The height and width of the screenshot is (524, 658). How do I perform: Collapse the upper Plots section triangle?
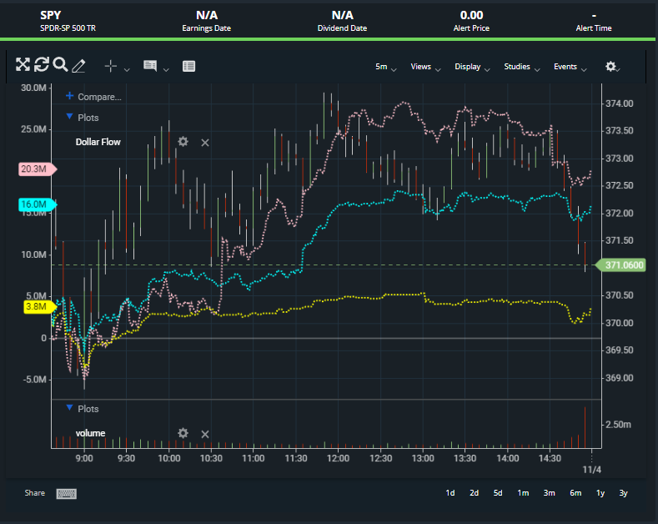(x=69, y=118)
